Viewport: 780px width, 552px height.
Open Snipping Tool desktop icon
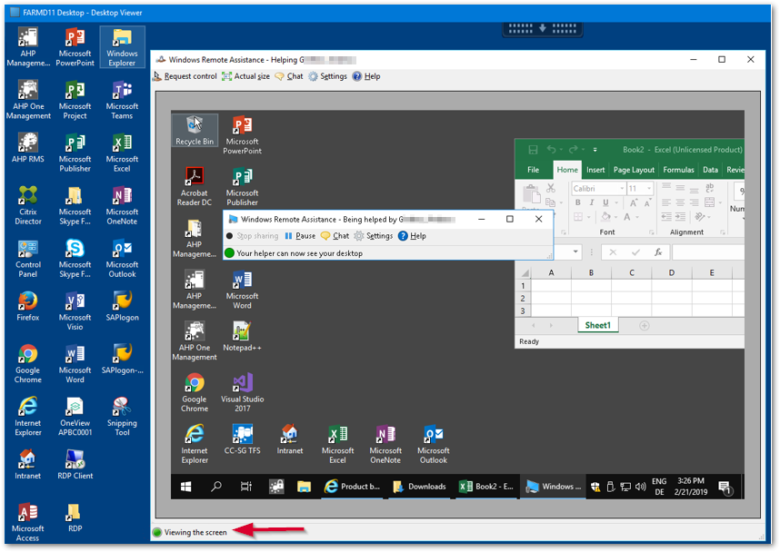(x=122, y=417)
